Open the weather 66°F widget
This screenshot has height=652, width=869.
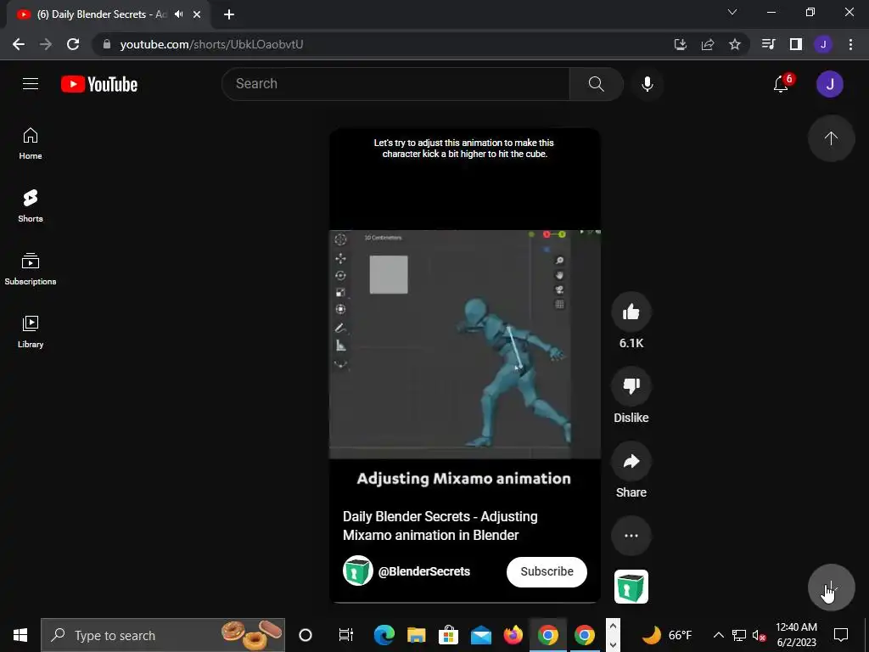click(667, 635)
